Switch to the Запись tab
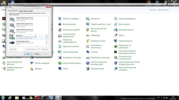 pos(21,11)
